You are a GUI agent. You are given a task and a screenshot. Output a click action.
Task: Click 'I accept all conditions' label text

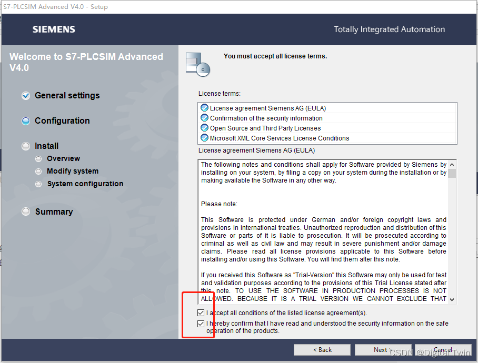(x=286, y=313)
